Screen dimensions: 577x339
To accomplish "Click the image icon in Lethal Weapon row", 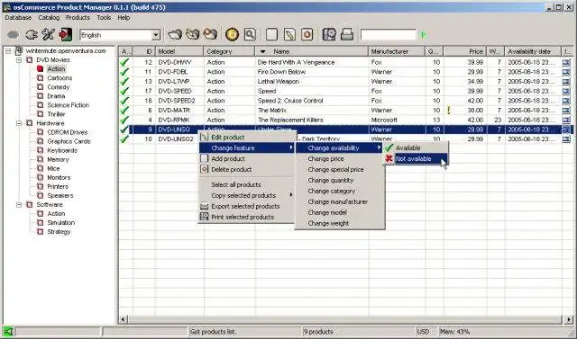I will tap(566, 82).
